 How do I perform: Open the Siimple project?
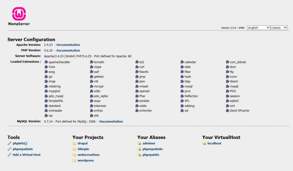pos(83,149)
